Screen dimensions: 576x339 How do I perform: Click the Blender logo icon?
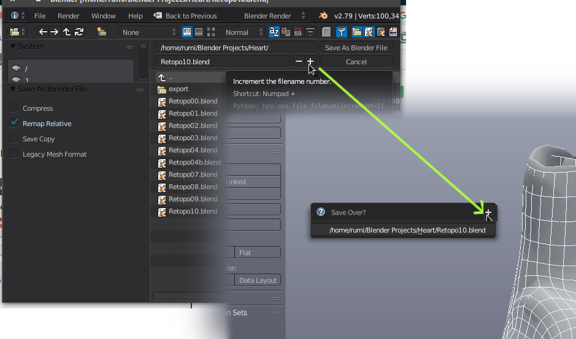323,16
